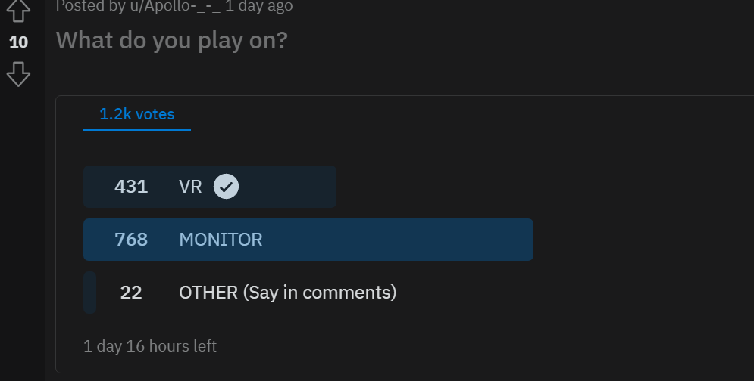754x381 pixels.
Task: Click the small result bar beside 22
Action: point(89,293)
